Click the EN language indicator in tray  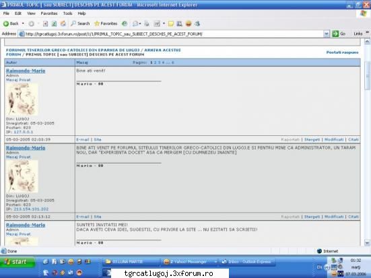(x=319, y=267)
